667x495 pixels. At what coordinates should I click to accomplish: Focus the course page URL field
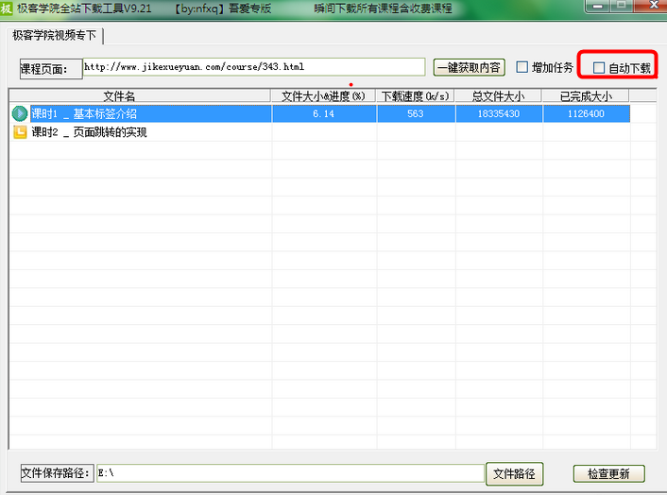tap(254, 67)
